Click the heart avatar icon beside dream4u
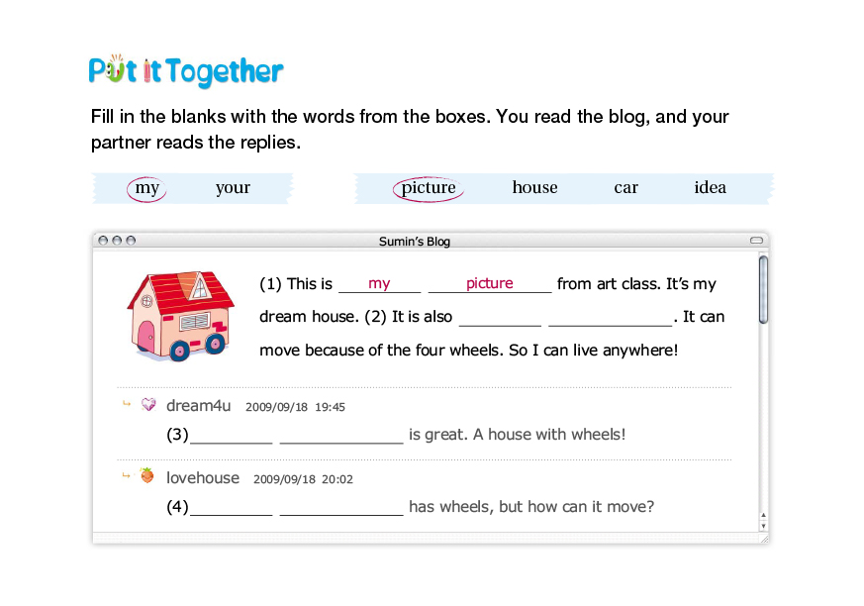Image resolution: width=864 pixels, height=606 pixels. (148, 405)
